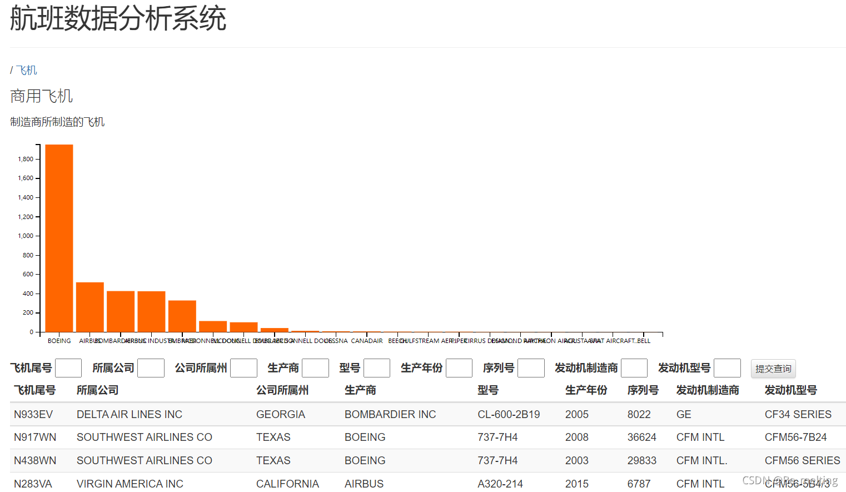Select tail number N917WN cell
Viewport: 846px width, 492px height.
coord(35,438)
